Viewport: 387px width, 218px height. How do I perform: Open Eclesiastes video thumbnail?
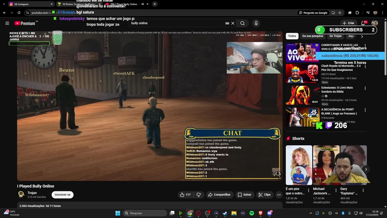coord(303,95)
